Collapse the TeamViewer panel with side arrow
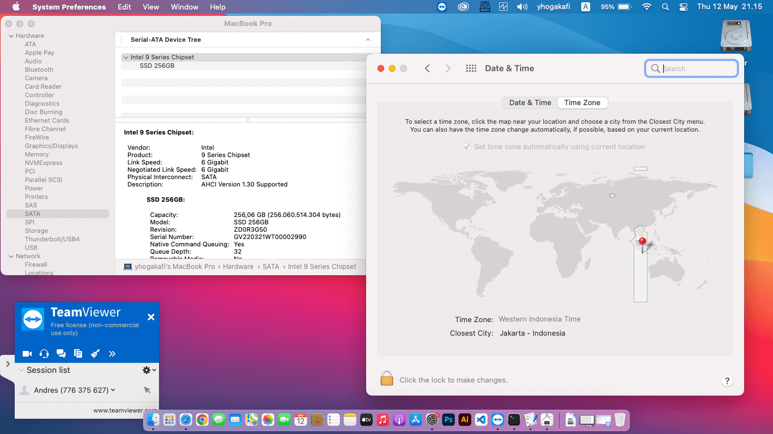The height and width of the screenshot is (434, 773). [7, 364]
